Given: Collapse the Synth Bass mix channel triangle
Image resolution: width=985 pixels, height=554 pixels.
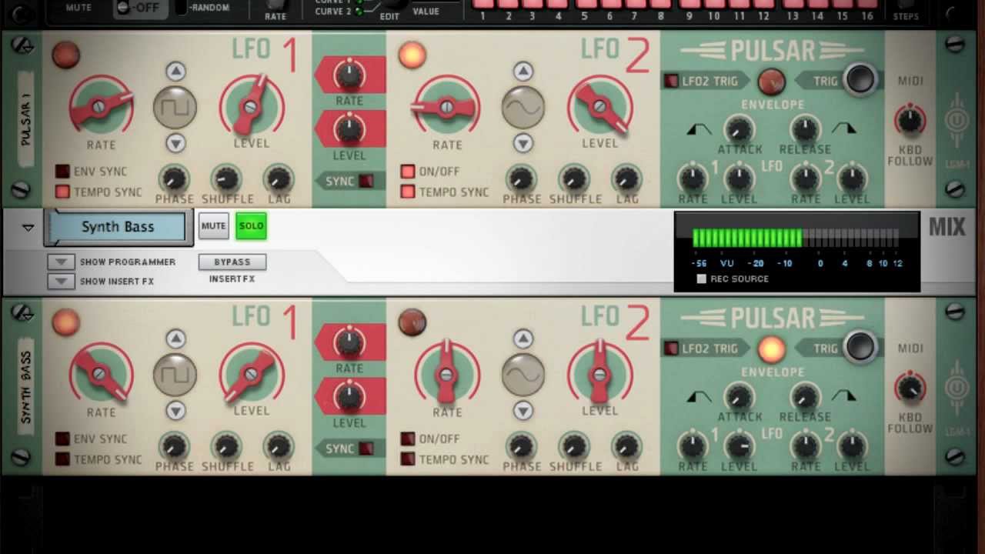Looking at the screenshot, I should click(28, 228).
